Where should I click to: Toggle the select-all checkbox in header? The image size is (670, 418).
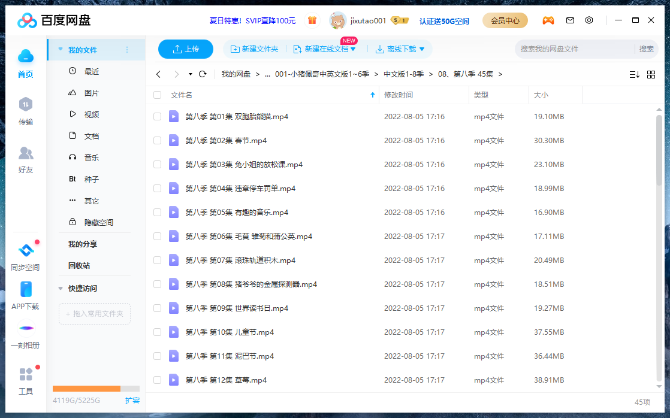point(157,95)
